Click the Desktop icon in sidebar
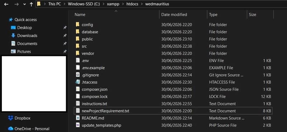This screenshot has height=132, width=287. pos(13,28)
